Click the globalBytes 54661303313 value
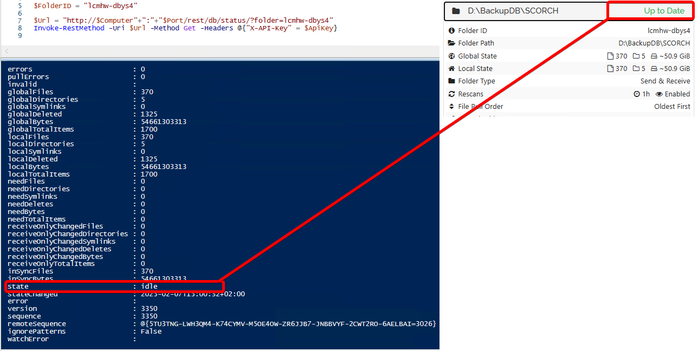 coord(163,122)
